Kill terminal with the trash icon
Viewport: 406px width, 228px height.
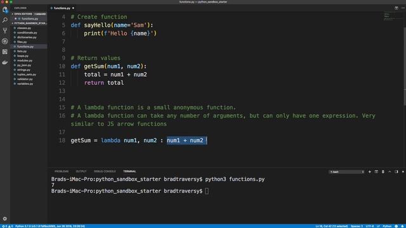(383, 172)
